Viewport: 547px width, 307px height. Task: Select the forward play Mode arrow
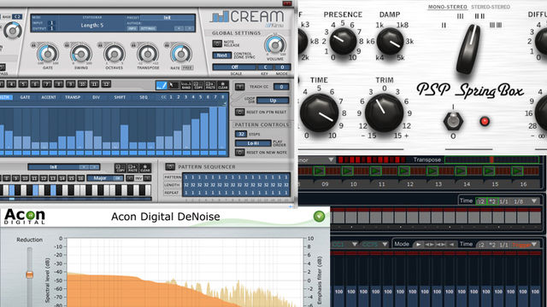418,245
